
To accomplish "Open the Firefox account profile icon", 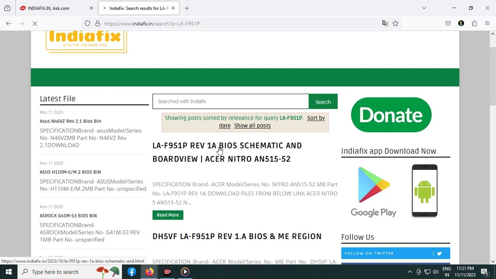I will 461,24.
